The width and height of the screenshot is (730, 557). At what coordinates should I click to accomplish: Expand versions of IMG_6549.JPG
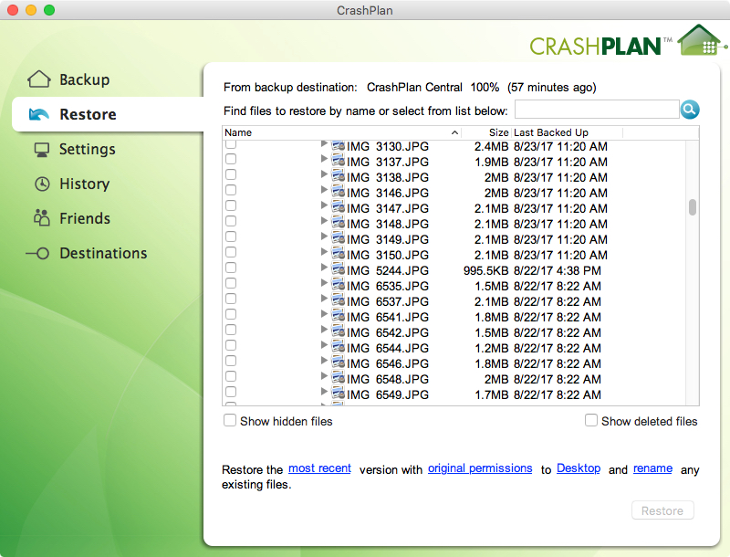coord(324,392)
